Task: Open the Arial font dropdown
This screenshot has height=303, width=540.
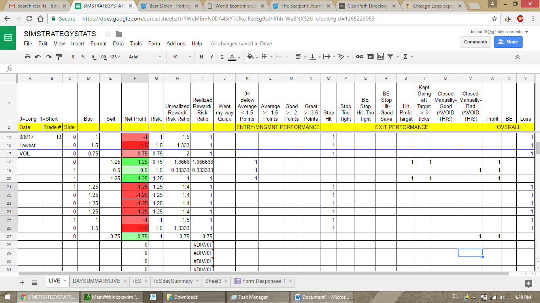Action: click(x=145, y=57)
